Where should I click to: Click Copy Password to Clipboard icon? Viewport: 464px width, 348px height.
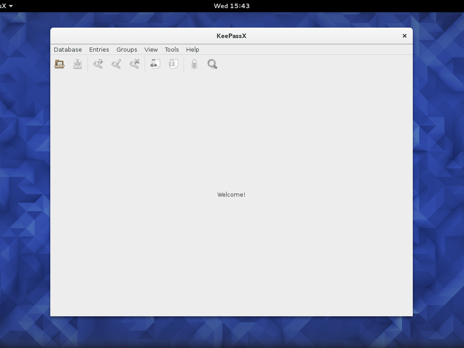[x=174, y=64]
